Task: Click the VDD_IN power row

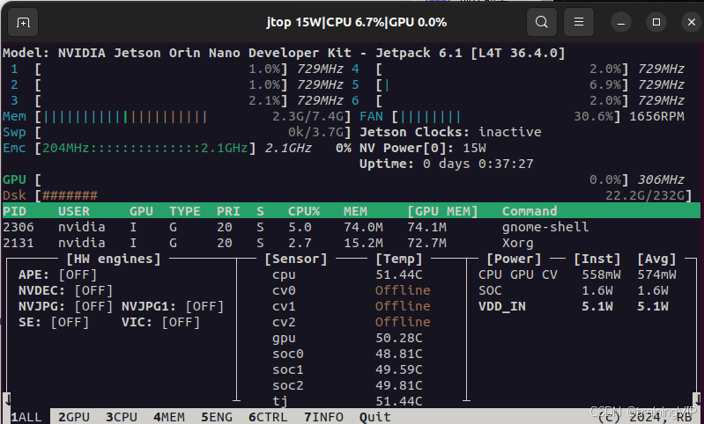Action: tap(574, 307)
